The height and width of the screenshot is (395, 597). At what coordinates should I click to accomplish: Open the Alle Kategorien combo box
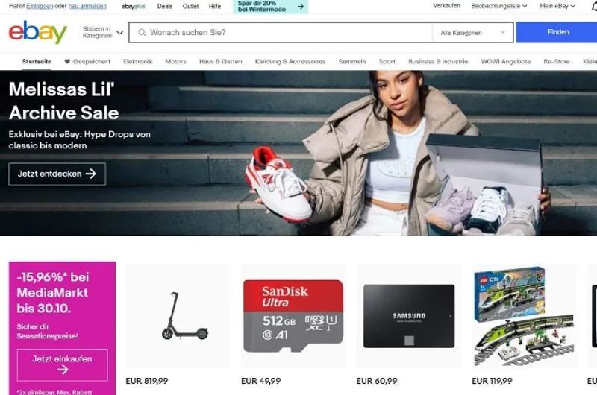472,33
